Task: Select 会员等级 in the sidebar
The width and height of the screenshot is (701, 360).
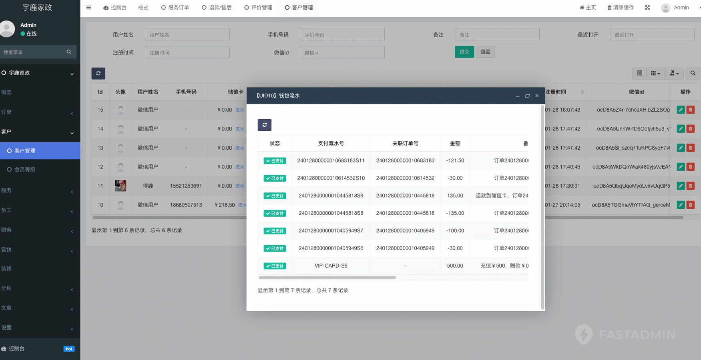Action: coord(25,170)
